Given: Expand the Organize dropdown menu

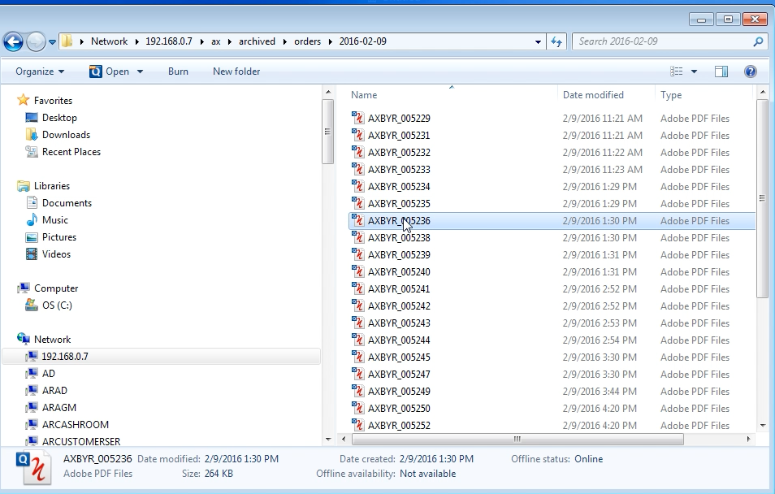Looking at the screenshot, I should coord(39,71).
